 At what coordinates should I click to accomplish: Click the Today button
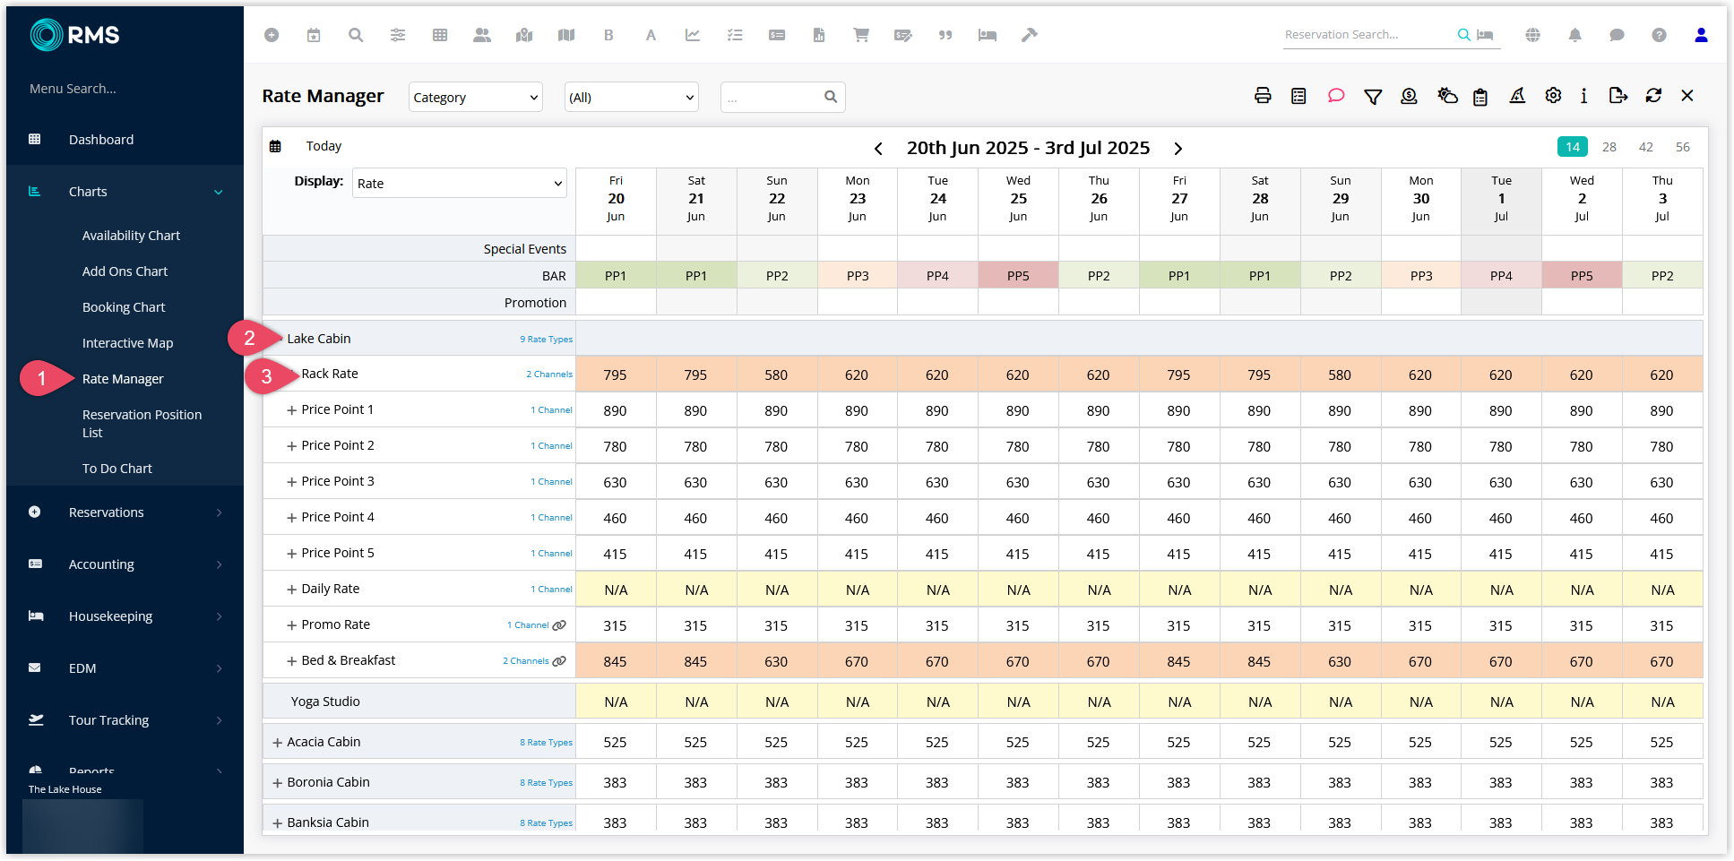pos(324,146)
